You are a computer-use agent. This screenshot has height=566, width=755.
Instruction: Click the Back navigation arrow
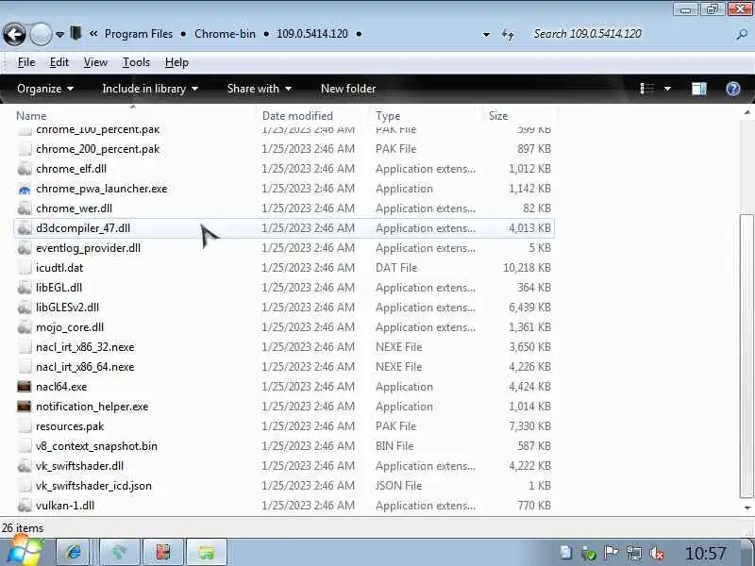coord(14,34)
